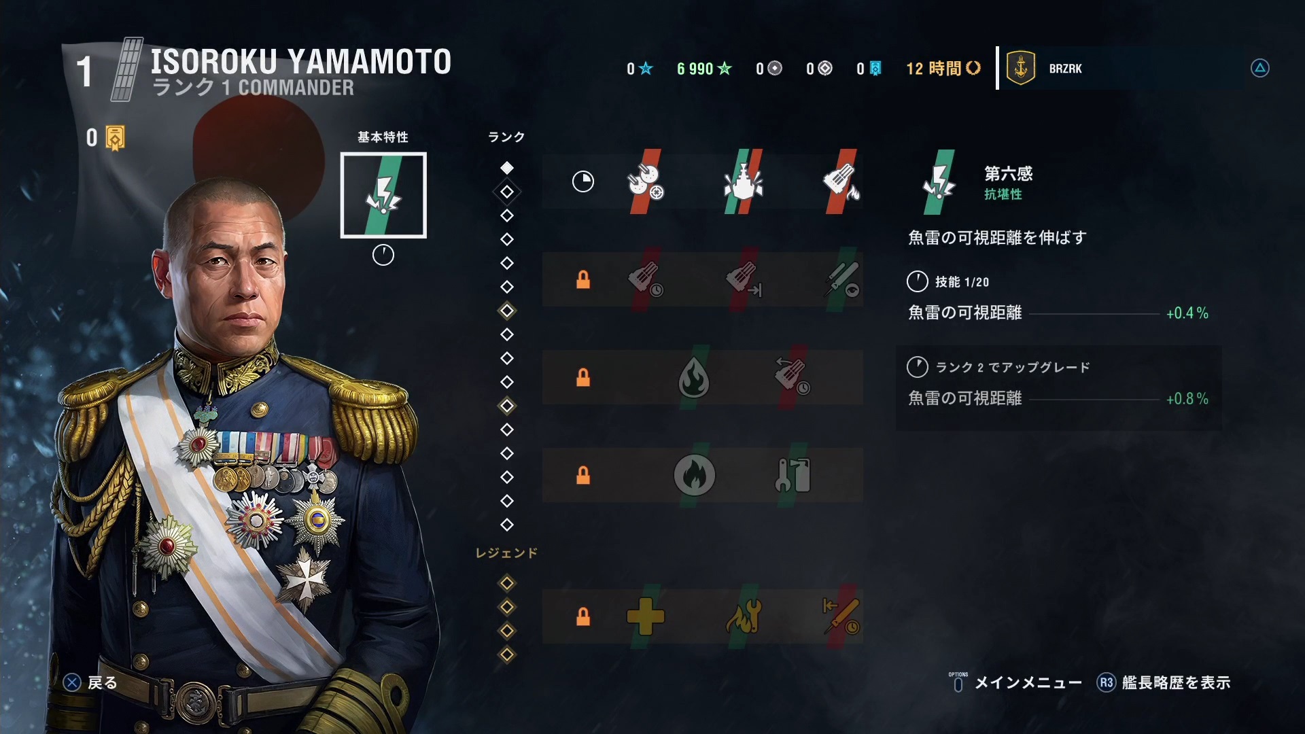This screenshot has width=1305, height=734.
Task: Select the yellow cross legend skill
Action: click(x=645, y=616)
